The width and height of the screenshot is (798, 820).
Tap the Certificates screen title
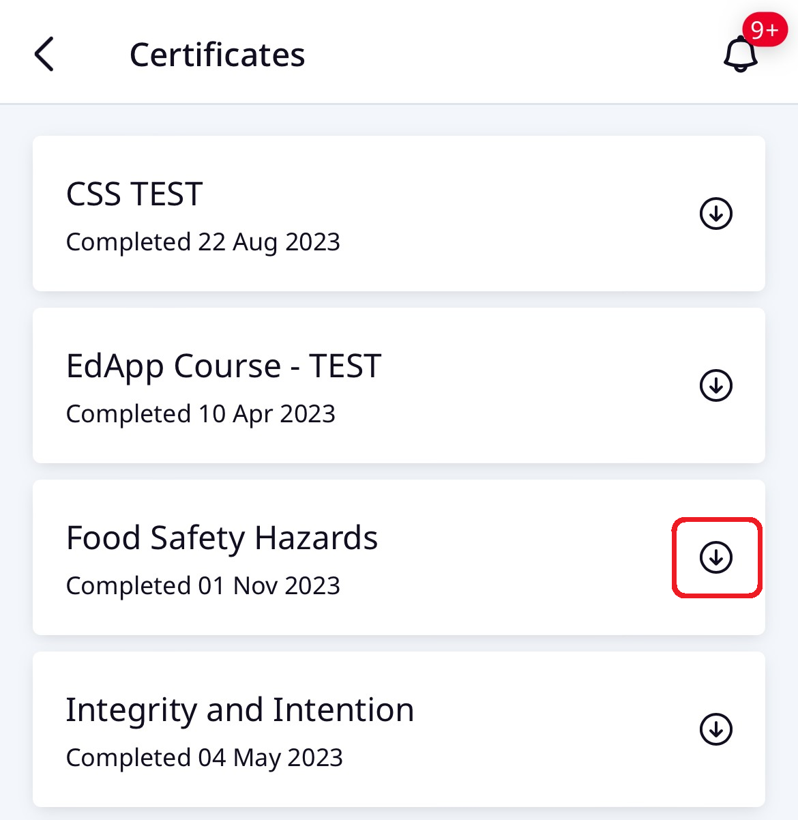pyautogui.click(x=218, y=54)
